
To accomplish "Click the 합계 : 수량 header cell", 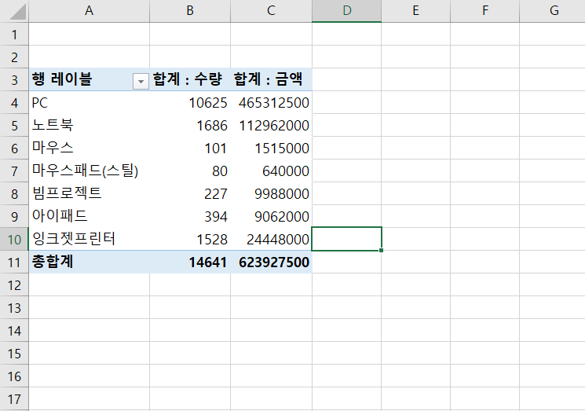I will (190, 79).
